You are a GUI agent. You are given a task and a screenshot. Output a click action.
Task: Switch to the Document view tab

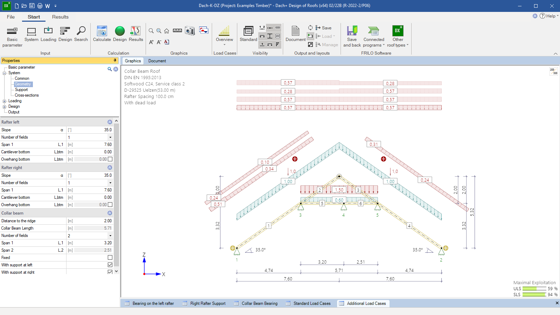click(157, 61)
